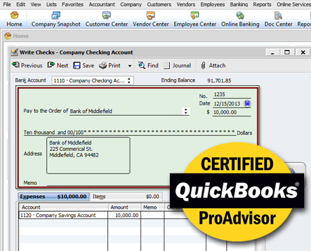The image size is (311, 251).
Task: Open the Employee Center icon
Action: click(x=195, y=16)
